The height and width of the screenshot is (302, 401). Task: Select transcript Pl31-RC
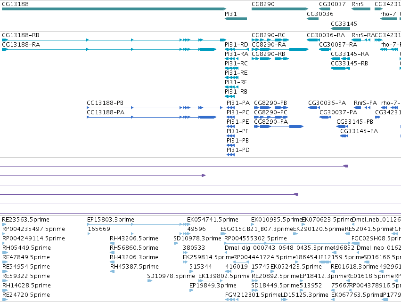click(232, 68)
